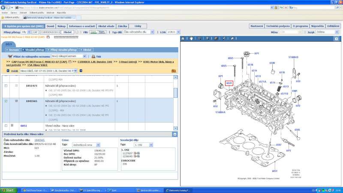Viewport: 343px width, 193px height.
Task: Select the hand pan tool
Action: [192, 38]
